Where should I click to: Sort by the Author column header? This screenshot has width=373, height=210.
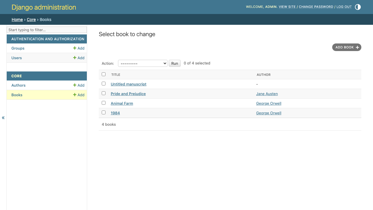[x=264, y=75]
